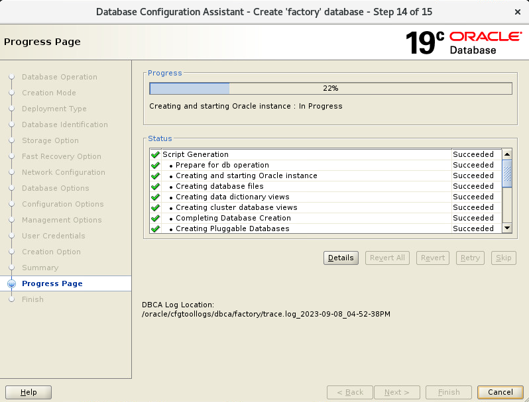The width and height of the screenshot is (529, 402).
Task: Click Prepare for db operation row text
Action: click(222, 165)
